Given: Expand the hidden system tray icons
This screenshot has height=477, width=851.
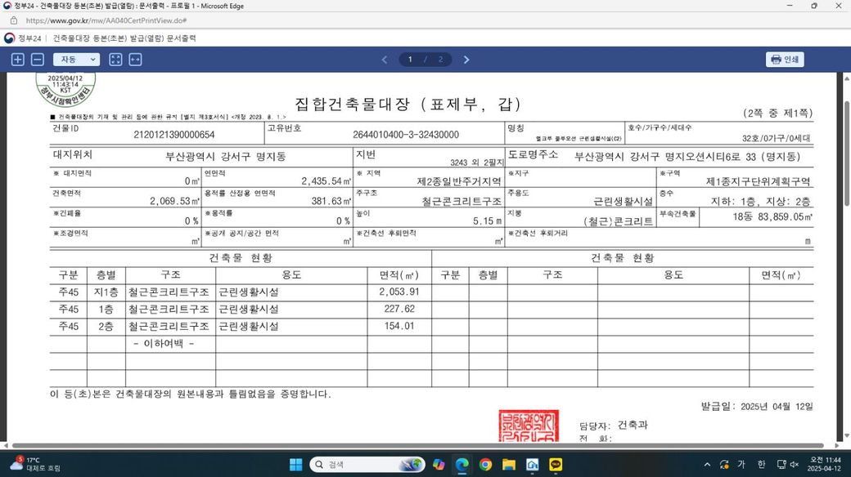Looking at the screenshot, I should [707, 464].
